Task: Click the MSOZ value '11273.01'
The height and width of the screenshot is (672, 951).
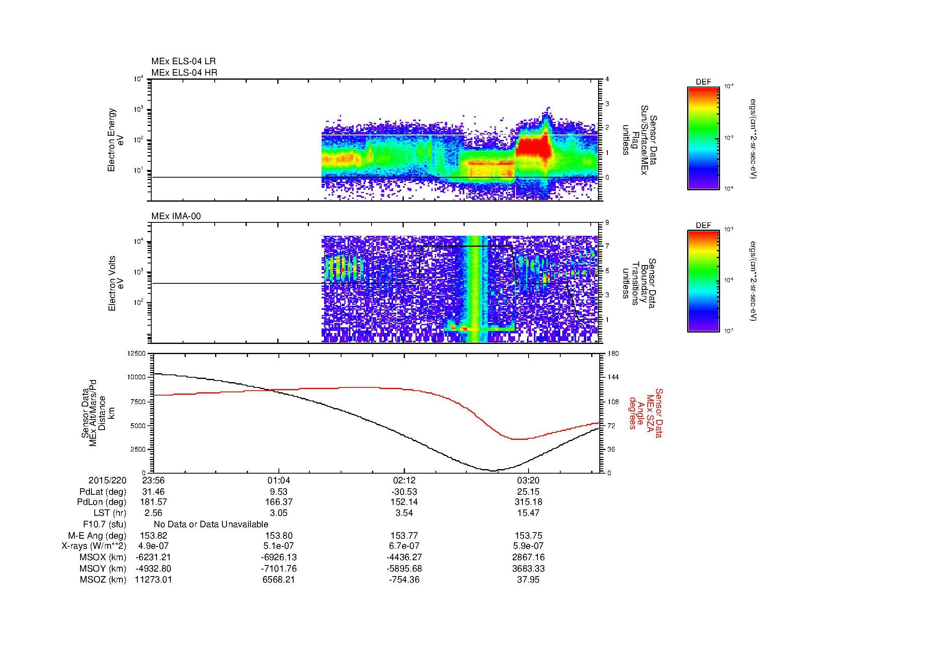Action: click(x=153, y=580)
